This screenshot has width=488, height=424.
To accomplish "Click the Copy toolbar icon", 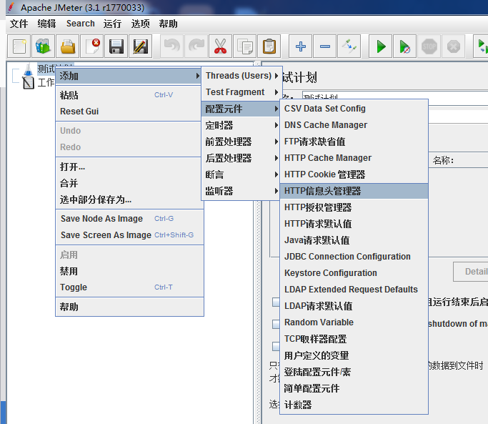I will (244, 46).
